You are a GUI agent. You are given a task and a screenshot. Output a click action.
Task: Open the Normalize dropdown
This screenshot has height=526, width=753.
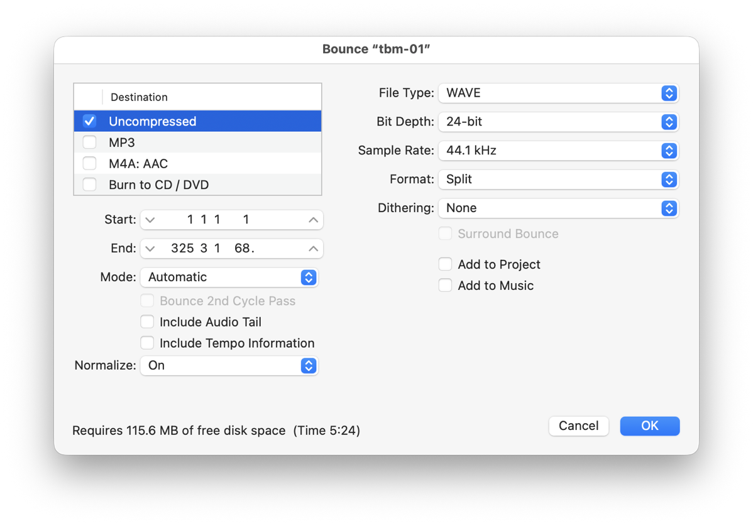pyautogui.click(x=308, y=365)
